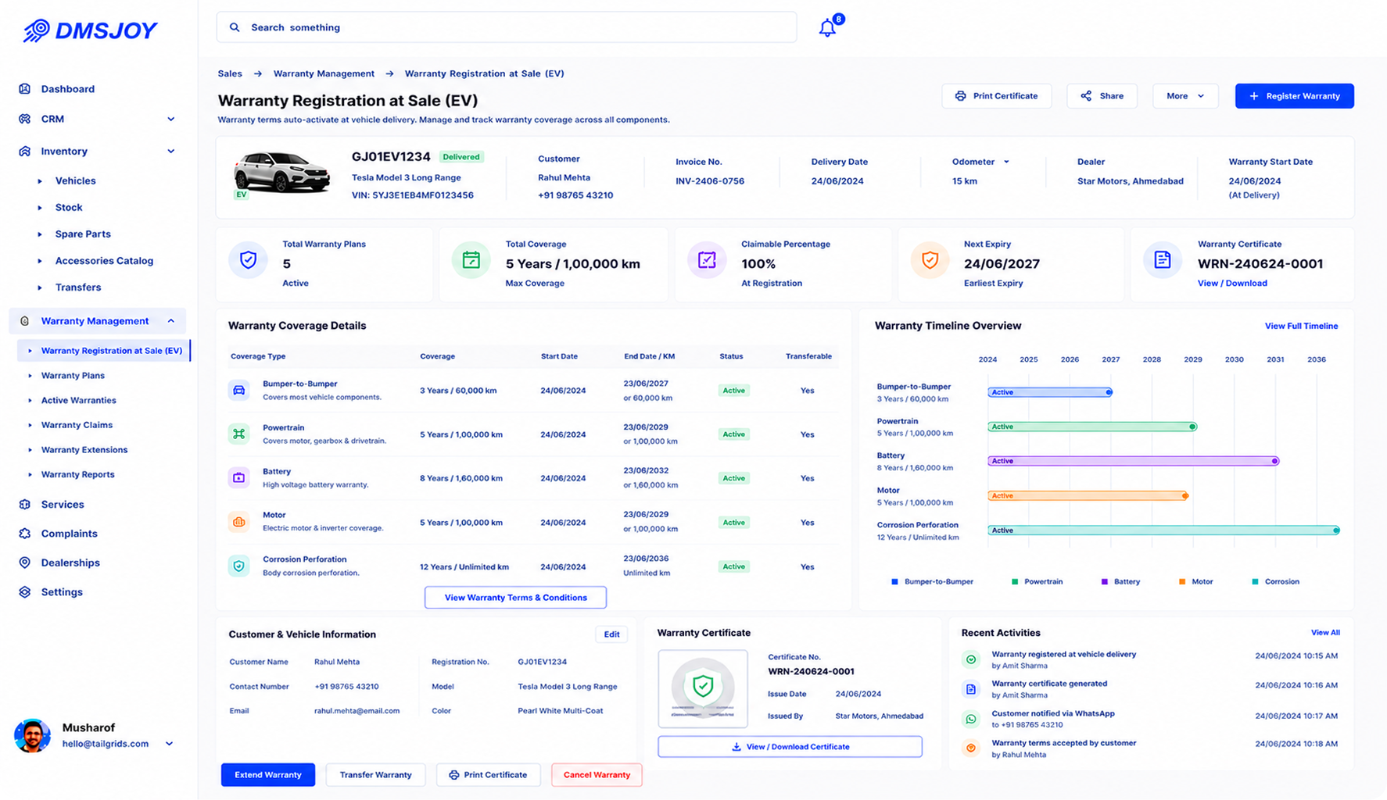This screenshot has width=1387, height=800.
Task: Open the Odometer dropdown arrow
Action: [1006, 162]
